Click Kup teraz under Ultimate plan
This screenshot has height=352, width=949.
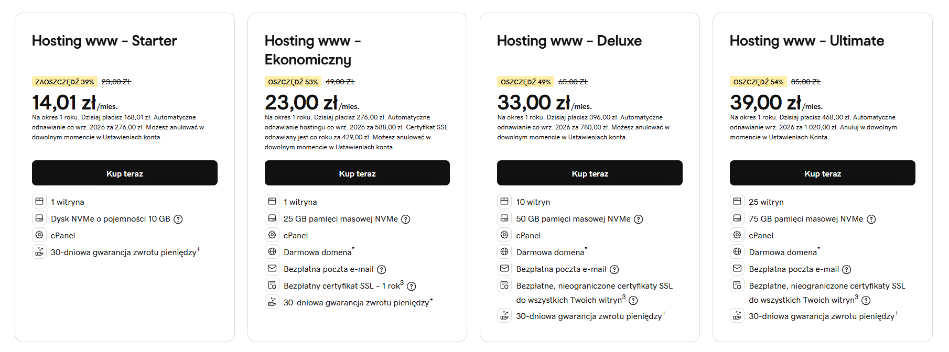822,173
